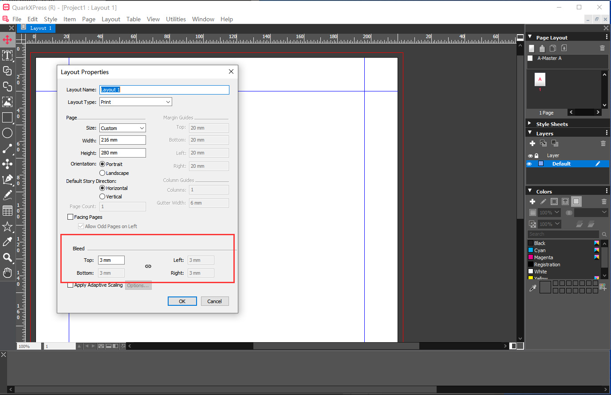Click the link chain icon between bleed fields
Screen dimensions: 611x395
(148, 266)
